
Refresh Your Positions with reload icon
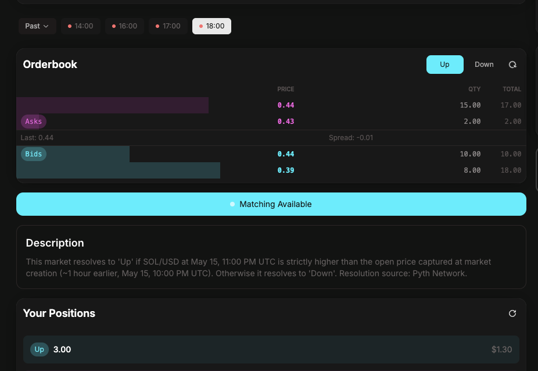(512, 313)
